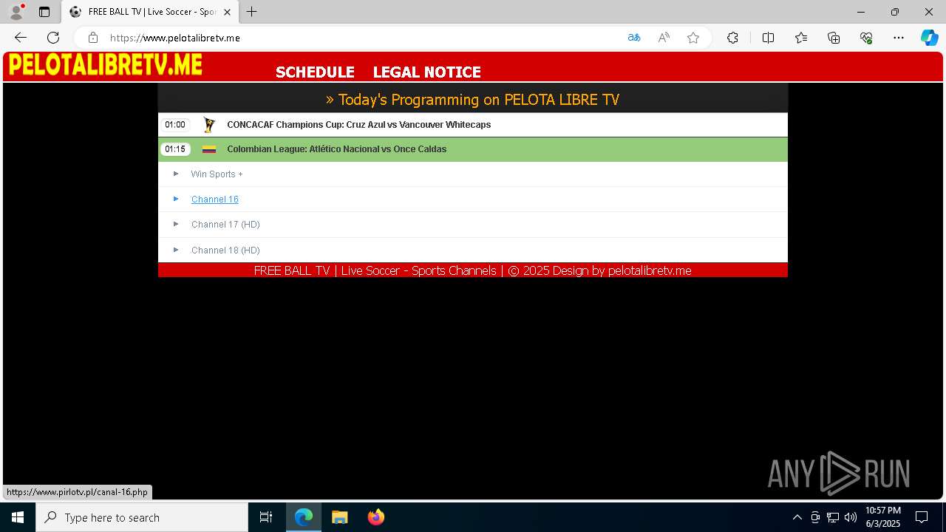Open the Windows Start menu
Image resolution: width=946 pixels, height=532 pixels.
(18, 517)
